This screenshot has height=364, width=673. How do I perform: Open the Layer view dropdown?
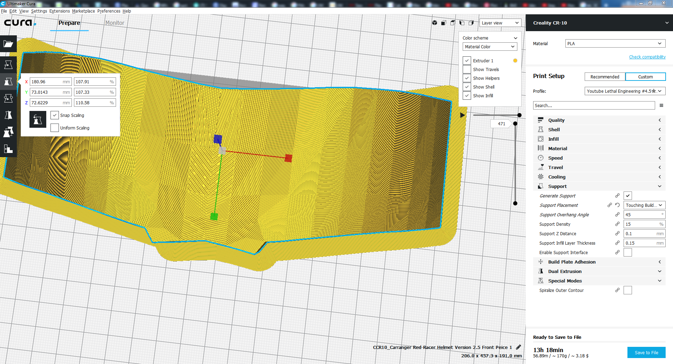pos(500,23)
